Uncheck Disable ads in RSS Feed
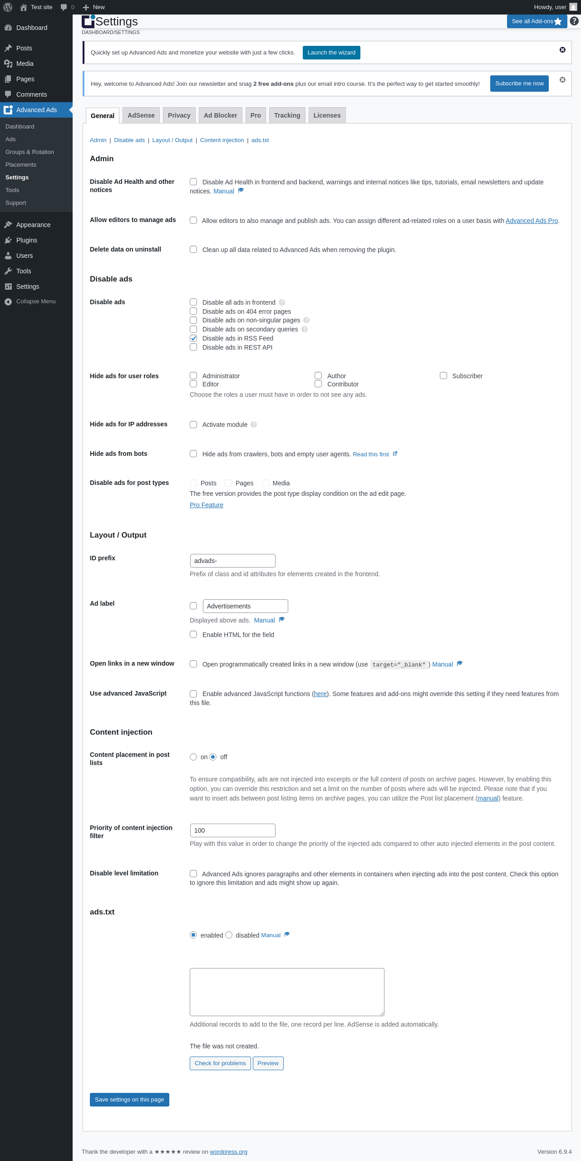Screen dimensions: 581x1161 tap(193, 338)
